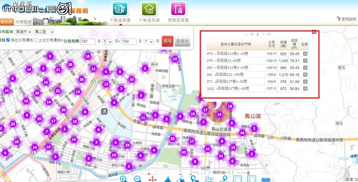Click the map zoom out tool

pos(138,179)
